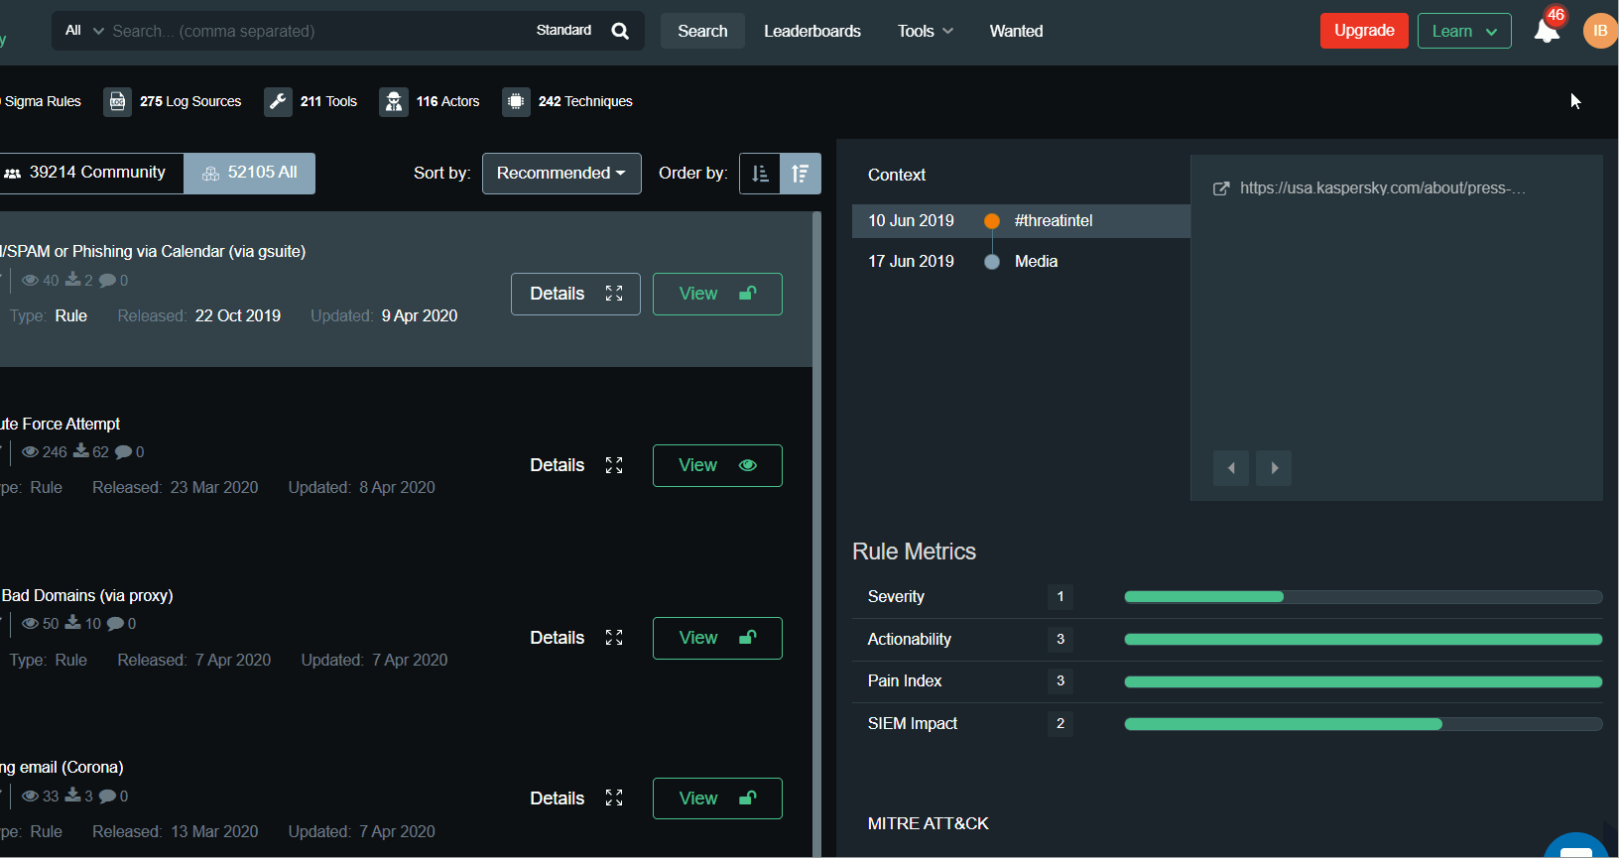Screen dimensions: 1619x858
Task: Click the 116 Actors icon
Action: tap(394, 101)
